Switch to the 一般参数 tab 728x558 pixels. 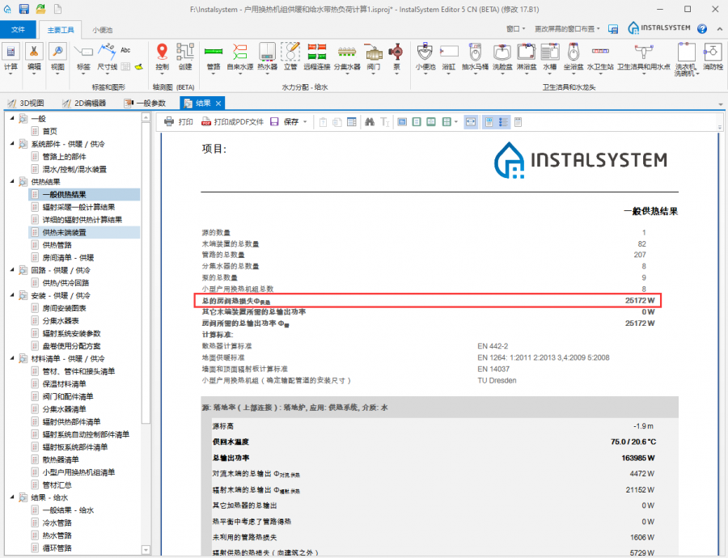point(145,103)
